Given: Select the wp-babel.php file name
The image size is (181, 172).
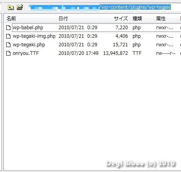Looking at the screenshot, I should (28, 28).
